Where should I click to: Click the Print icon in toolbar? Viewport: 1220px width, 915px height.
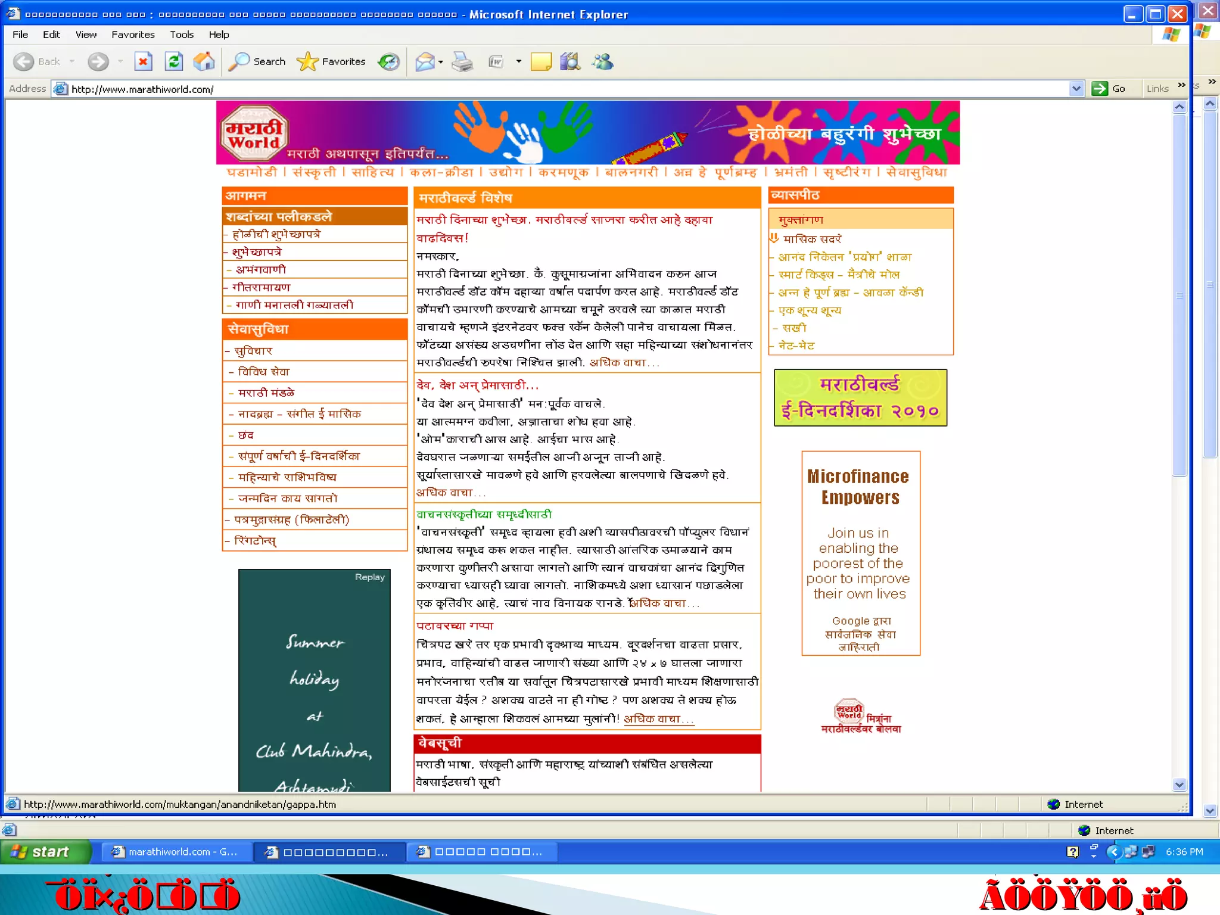coord(462,61)
